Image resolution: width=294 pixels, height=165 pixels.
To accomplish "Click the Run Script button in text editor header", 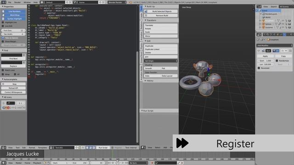I will click(103, 148).
